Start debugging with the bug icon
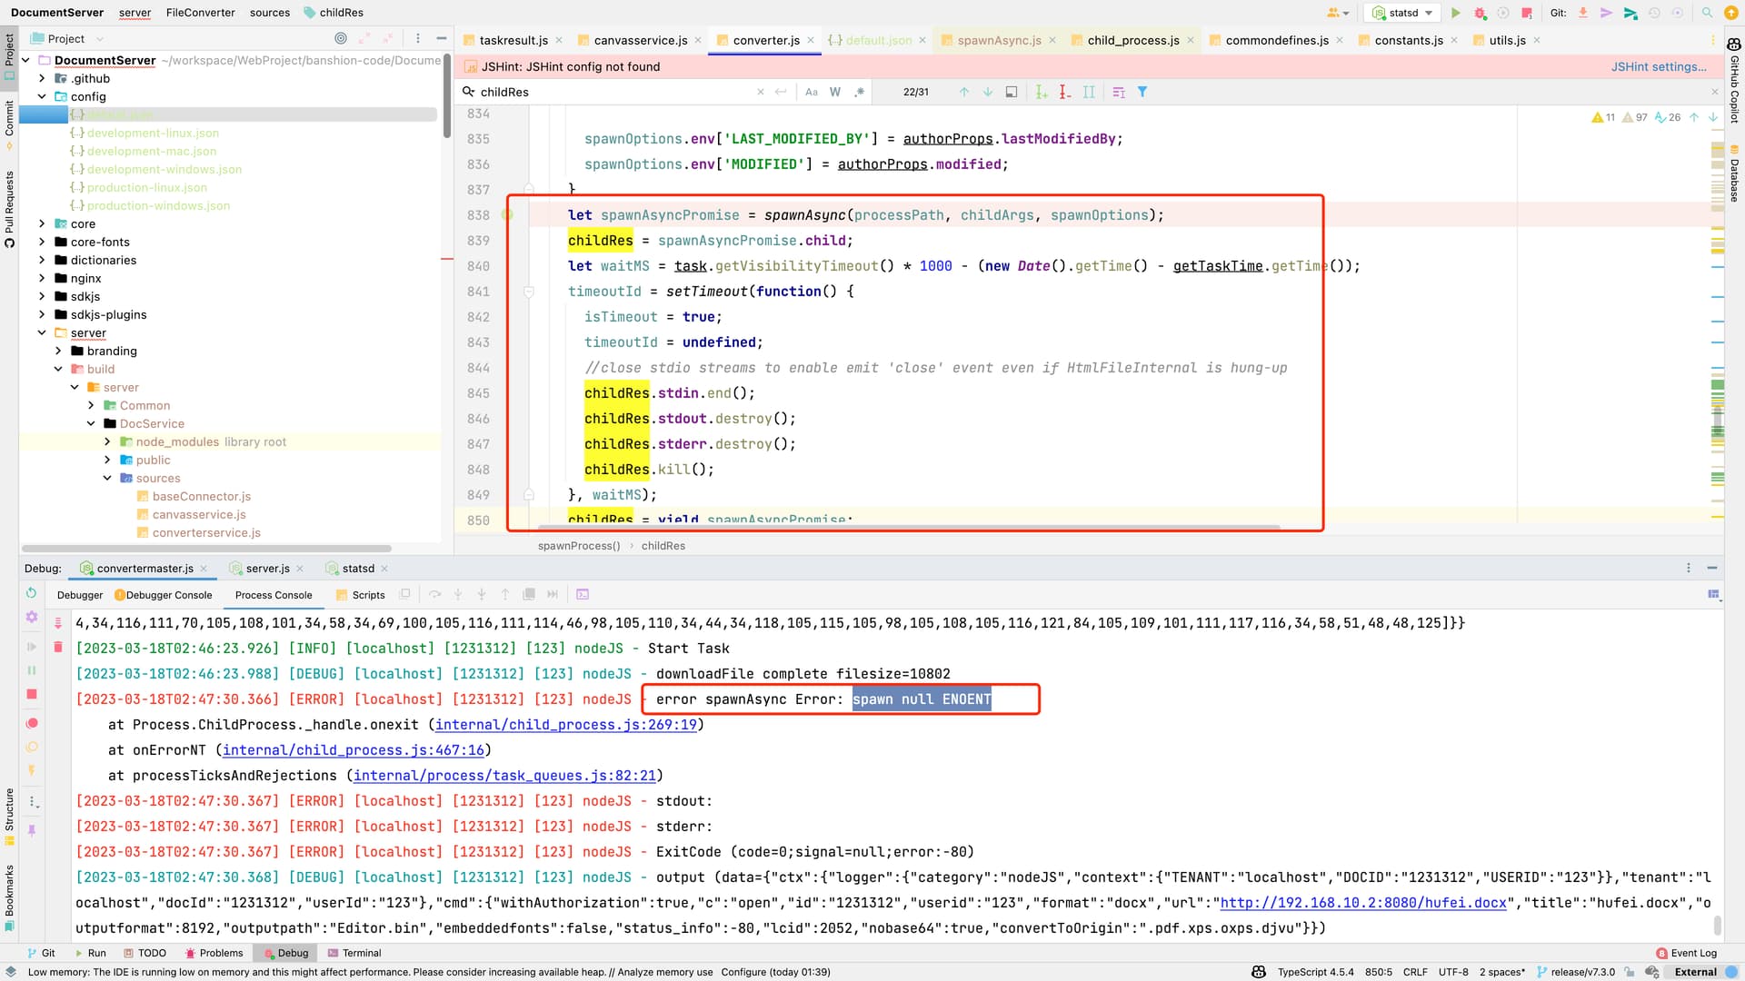This screenshot has height=981, width=1745. 1480,13
